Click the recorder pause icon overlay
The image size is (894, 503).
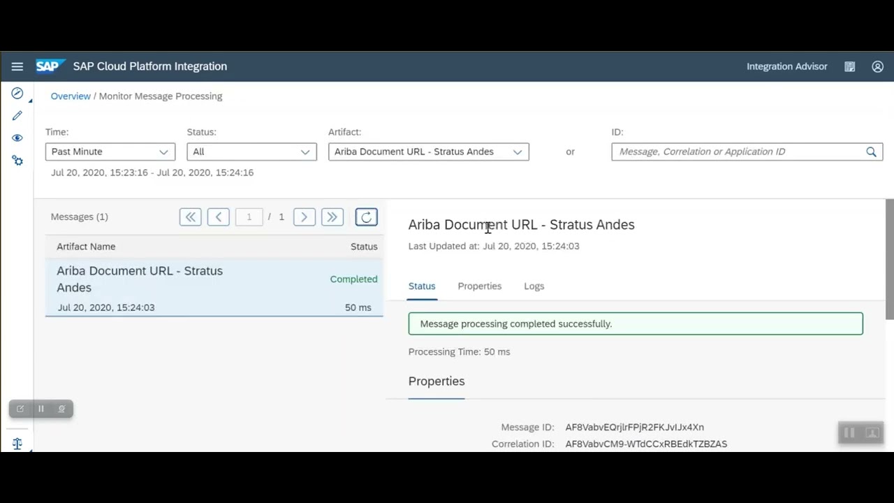coord(41,409)
